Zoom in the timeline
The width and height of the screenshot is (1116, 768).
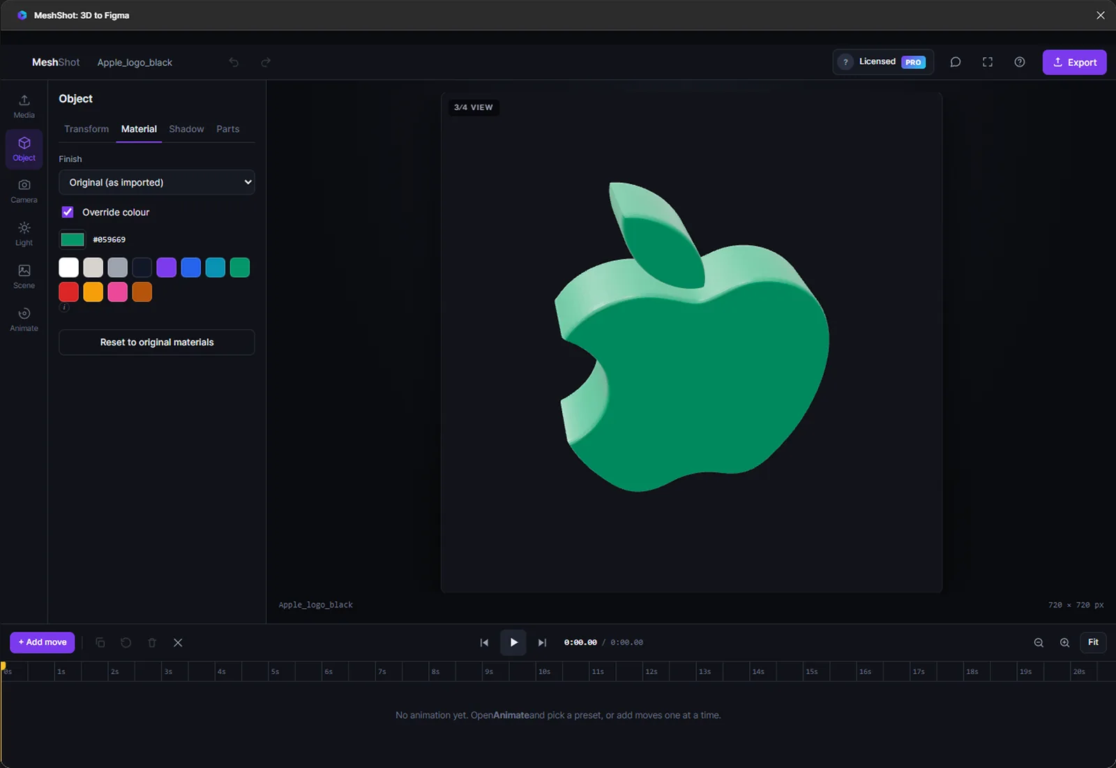1064,642
